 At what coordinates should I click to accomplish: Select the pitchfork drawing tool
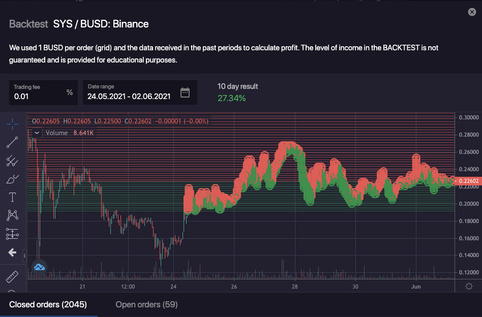pyautogui.click(x=12, y=161)
